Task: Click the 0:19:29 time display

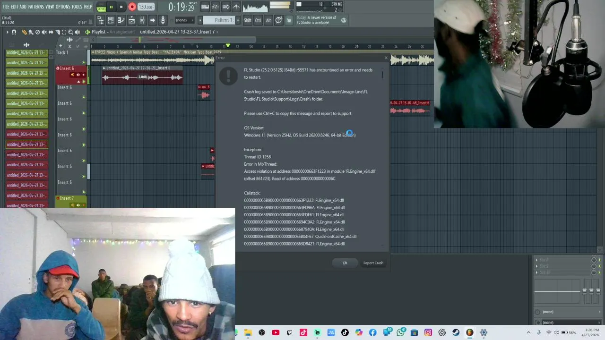Action: (181, 7)
